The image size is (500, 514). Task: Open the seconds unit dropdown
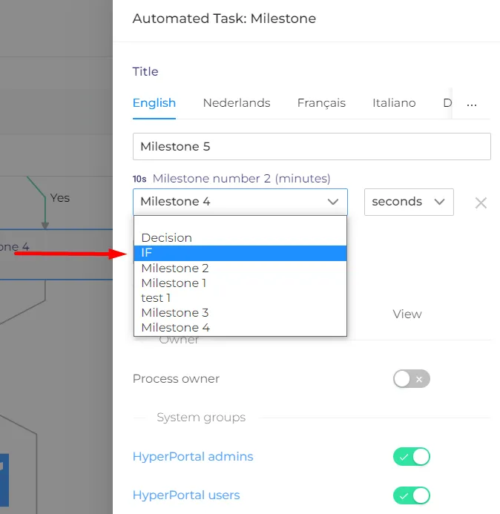[409, 202]
